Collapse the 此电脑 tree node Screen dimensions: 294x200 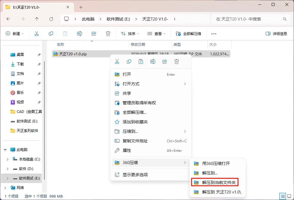click(x=5, y=150)
